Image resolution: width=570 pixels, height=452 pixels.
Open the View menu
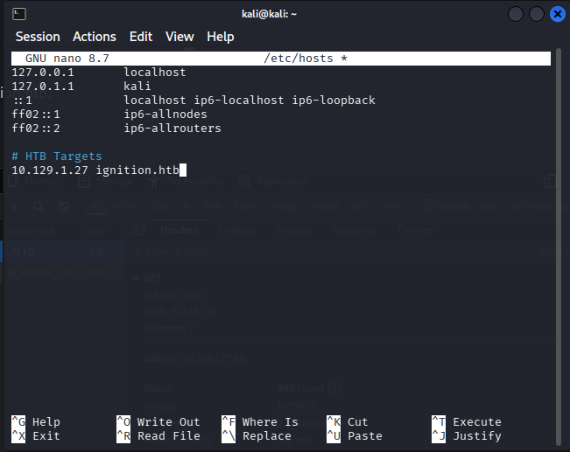point(179,37)
